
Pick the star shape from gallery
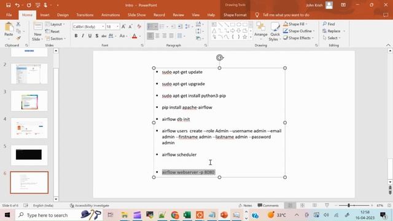tap(244, 37)
